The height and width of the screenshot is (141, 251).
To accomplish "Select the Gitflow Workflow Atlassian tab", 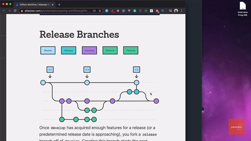I will (35, 5).
